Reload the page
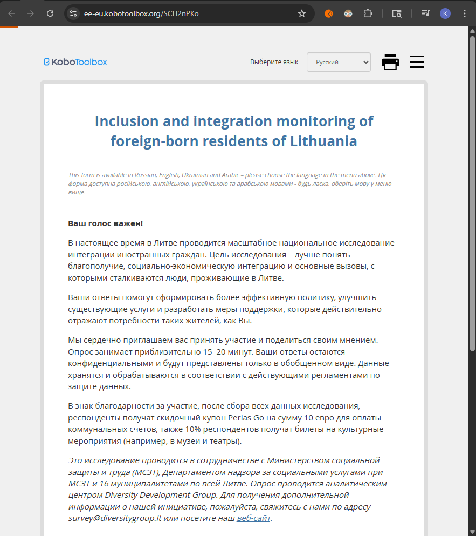 (50, 13)
